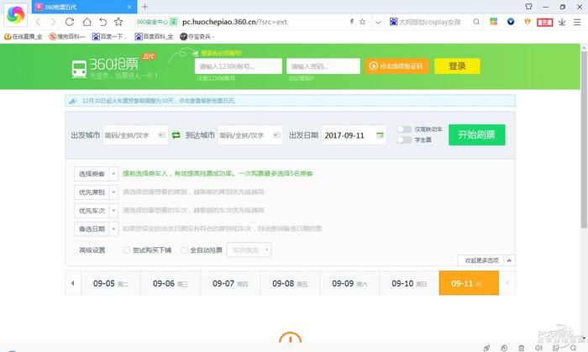The height and width of the screenshot is (352, 588).
Task: Check the 全自动抢票 checkbox
Action: [x=184, y=250]
